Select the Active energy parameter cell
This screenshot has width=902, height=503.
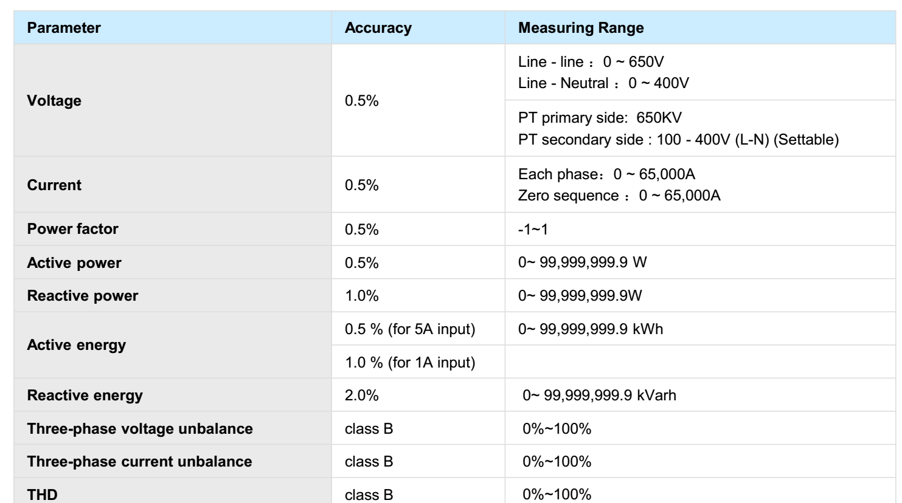point(77,345)
